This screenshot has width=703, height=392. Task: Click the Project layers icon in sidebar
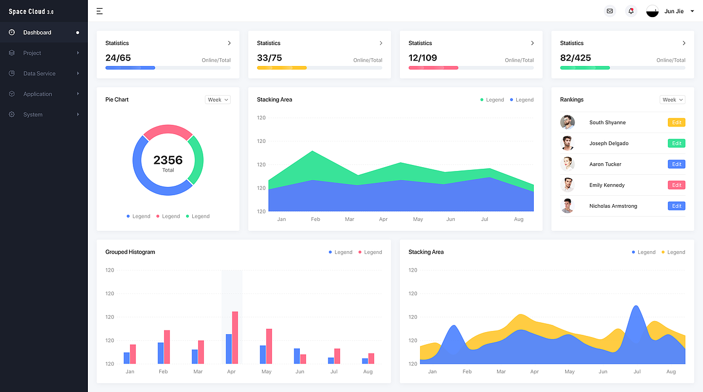[x=12, y=53]
